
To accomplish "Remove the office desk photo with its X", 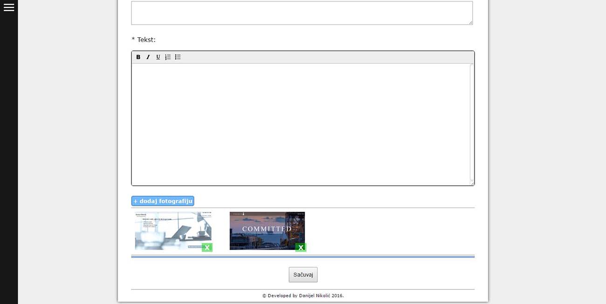I will coord(207,247).
